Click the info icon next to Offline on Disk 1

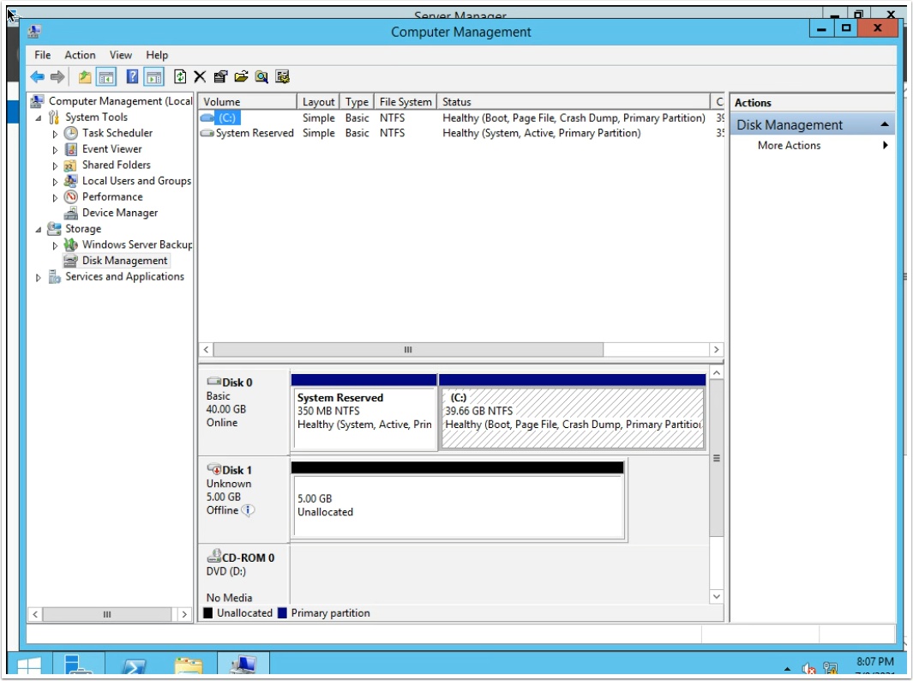point(248,510)
